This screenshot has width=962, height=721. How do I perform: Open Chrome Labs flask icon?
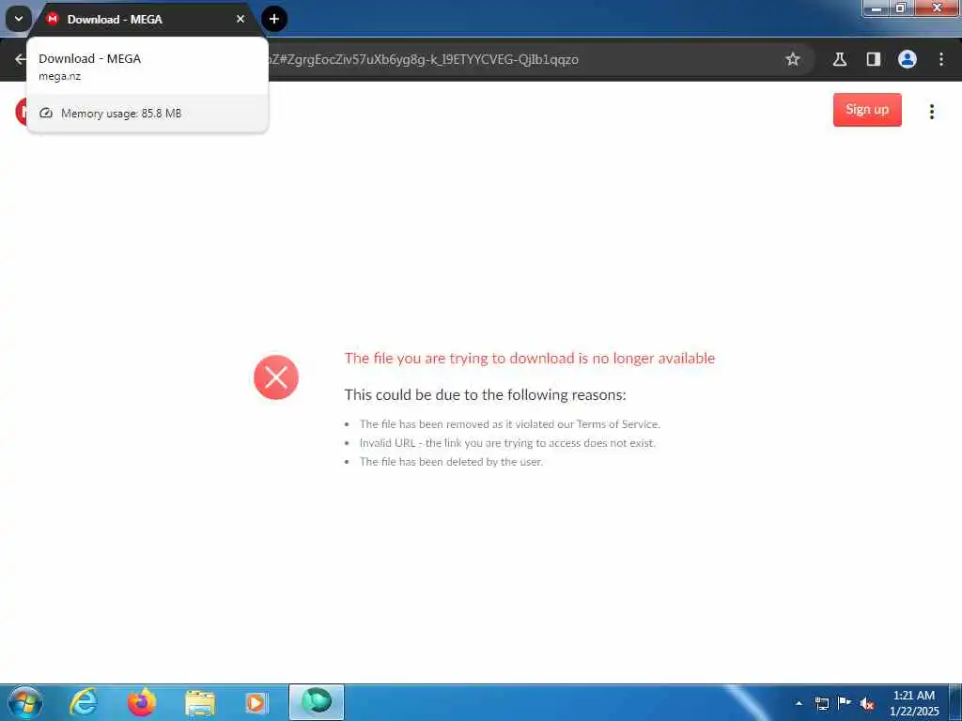840,59
